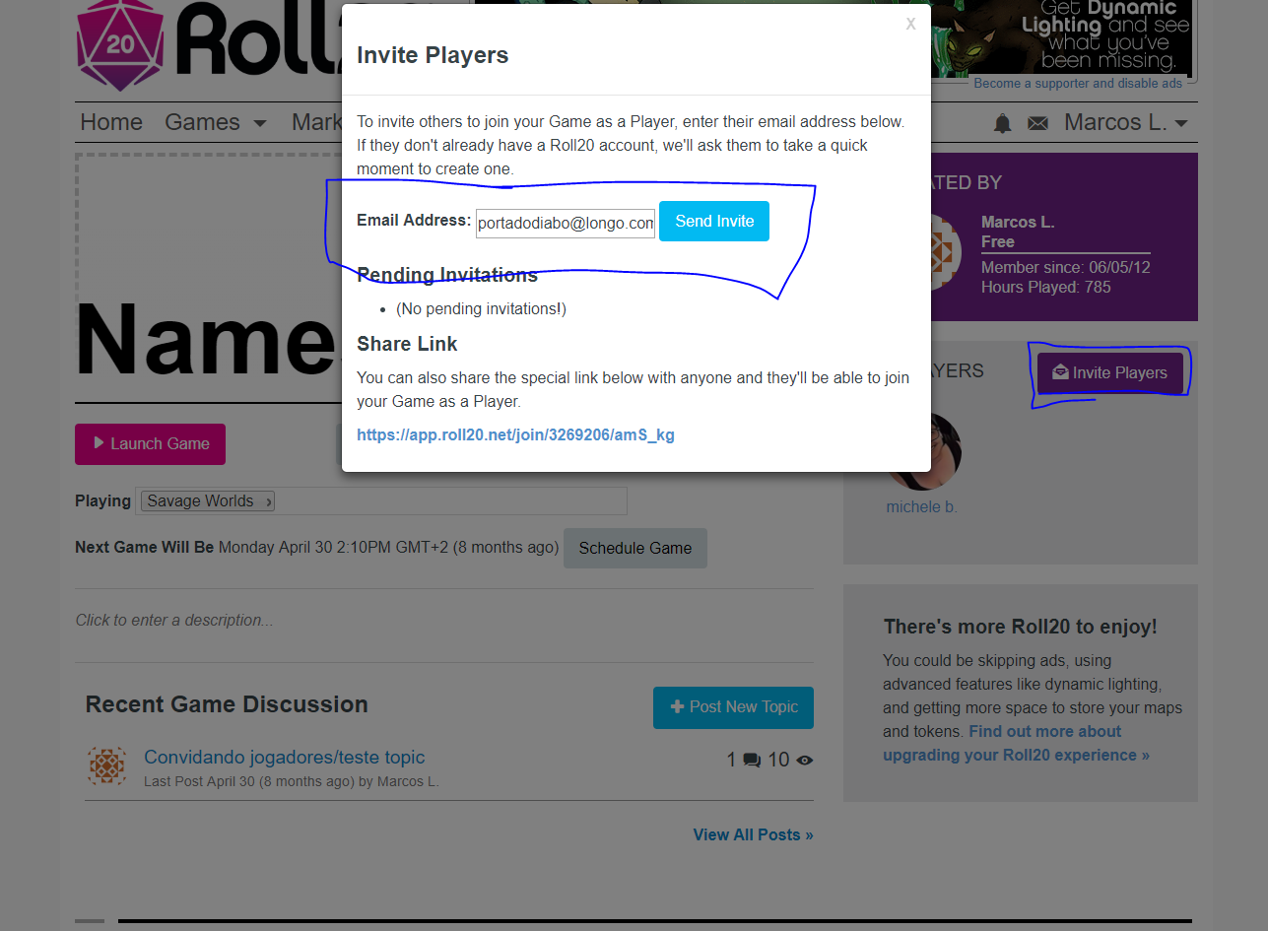1268x931 pixels.
Task: Click the 'Share Link' heading
Action: [407, 344]
